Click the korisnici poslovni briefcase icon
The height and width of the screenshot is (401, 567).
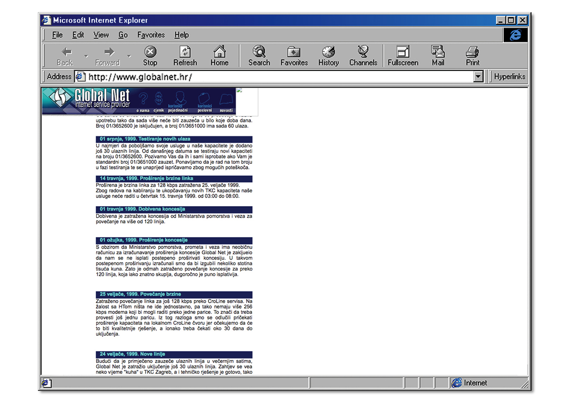point(204,99)
